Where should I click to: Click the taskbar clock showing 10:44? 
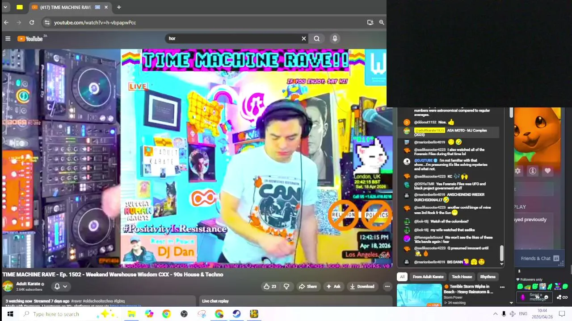pyautogui.click(x=542, y=314)
